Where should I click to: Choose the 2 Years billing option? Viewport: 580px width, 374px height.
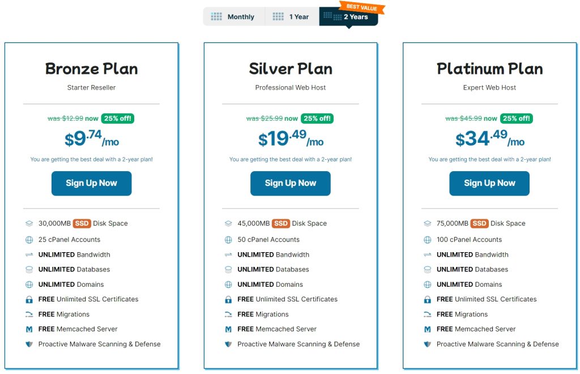pyautogui.click(x=348, y=17)
